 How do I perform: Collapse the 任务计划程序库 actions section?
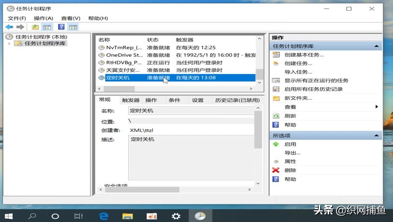click(376, 46)
